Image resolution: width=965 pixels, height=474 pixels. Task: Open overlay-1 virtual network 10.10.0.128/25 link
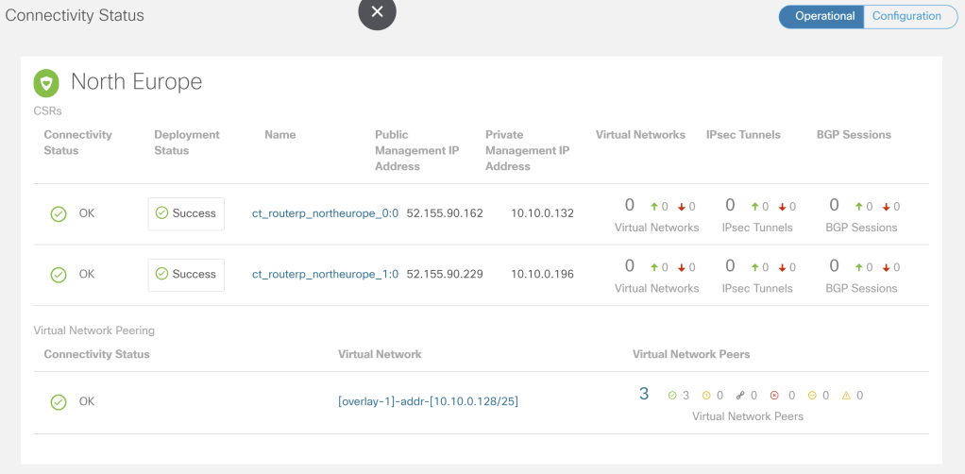pyautogui.click(x=428, y=401)
